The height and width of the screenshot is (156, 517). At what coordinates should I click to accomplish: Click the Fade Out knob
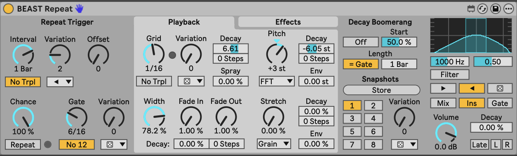[226, 117]
